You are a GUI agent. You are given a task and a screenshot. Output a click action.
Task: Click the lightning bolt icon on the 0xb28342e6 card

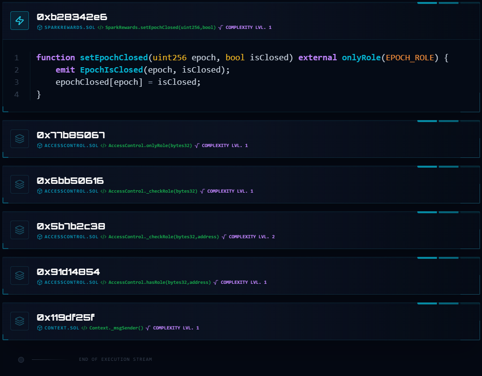pos(20,21)
